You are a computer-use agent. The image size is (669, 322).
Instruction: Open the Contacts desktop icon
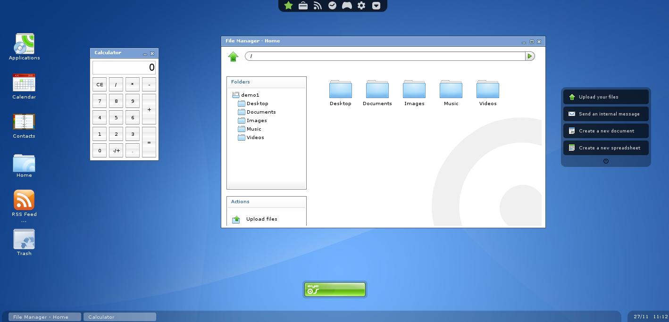click(24, 122)
